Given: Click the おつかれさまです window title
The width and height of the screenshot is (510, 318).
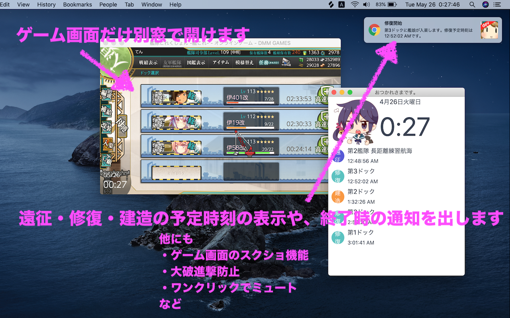Looking at the screenshot, I should coord(396,92).
